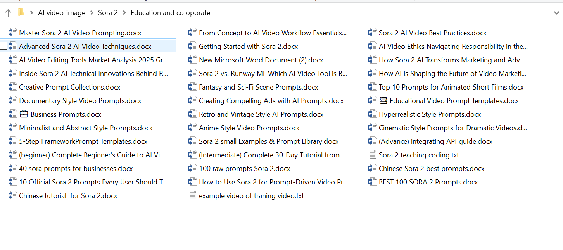Click Word icon of 5-Step FrameworkPrompt Templates
The width and height of the screenshot is (563, 250).
click(13, 141)
